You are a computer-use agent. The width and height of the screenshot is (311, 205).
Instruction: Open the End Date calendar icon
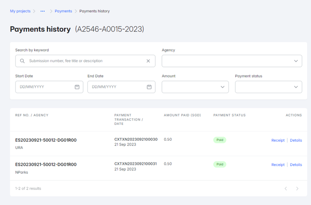coord(149,87)
